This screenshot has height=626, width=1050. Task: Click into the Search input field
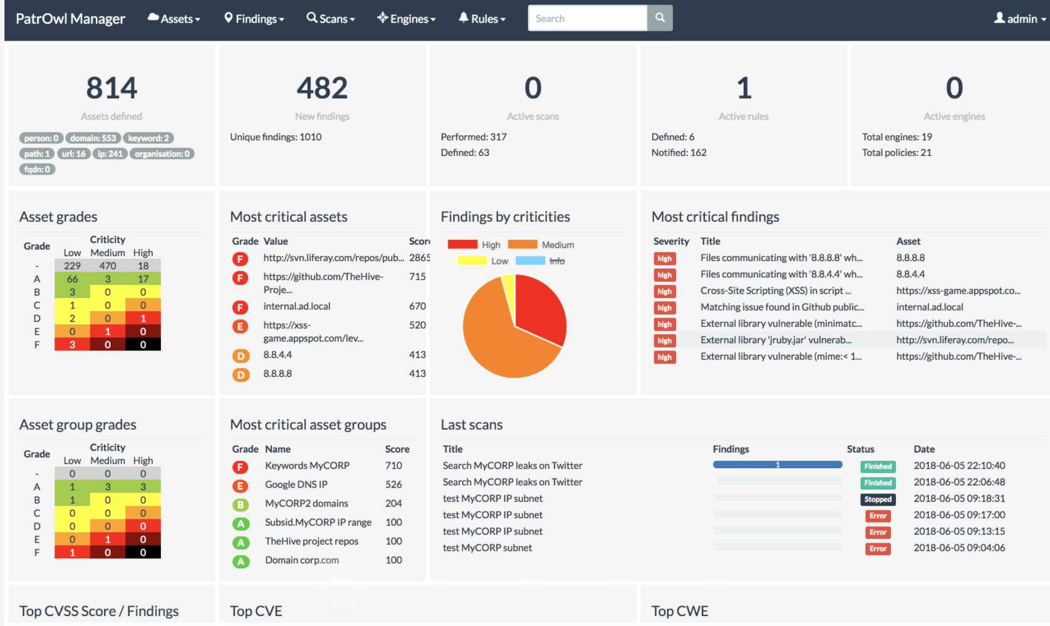[587, 18]
